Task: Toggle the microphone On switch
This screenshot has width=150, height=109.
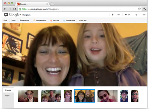Action: tap(116, 15)
